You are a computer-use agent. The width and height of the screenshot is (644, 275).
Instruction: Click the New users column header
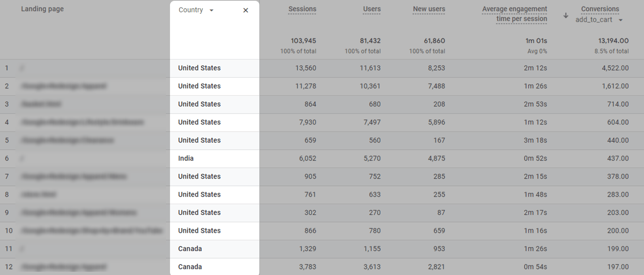pos(429,9)
